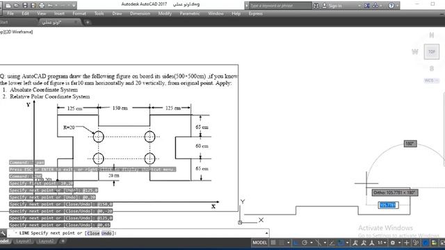Toggle annotation objects visibility icon
This screenshot has width=445, height=250.
(355, 242)
